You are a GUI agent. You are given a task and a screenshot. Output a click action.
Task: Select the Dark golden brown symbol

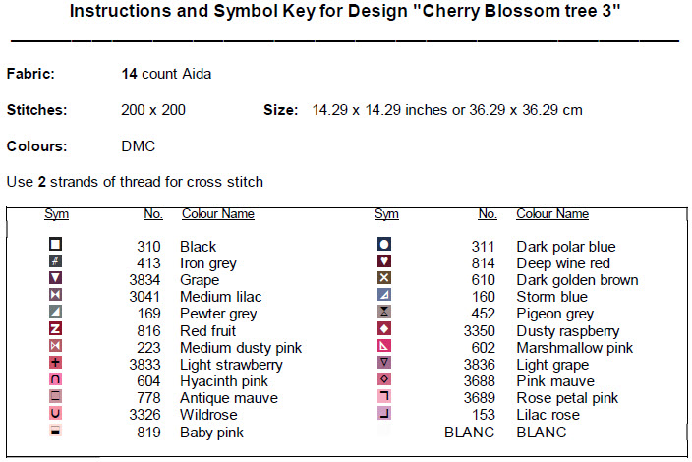[385, 279]
